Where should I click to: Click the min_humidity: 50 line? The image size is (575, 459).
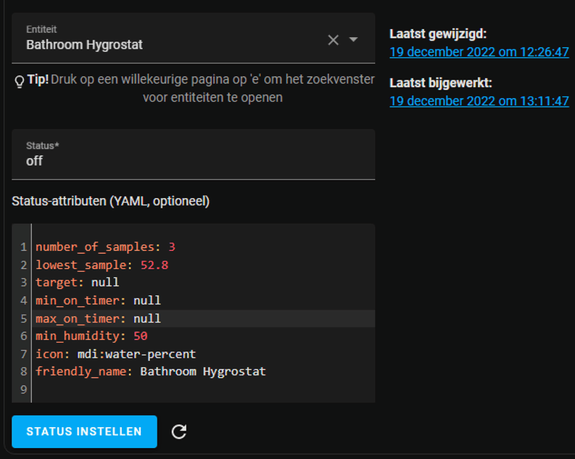pyautogui.click(x=91, y=336)
